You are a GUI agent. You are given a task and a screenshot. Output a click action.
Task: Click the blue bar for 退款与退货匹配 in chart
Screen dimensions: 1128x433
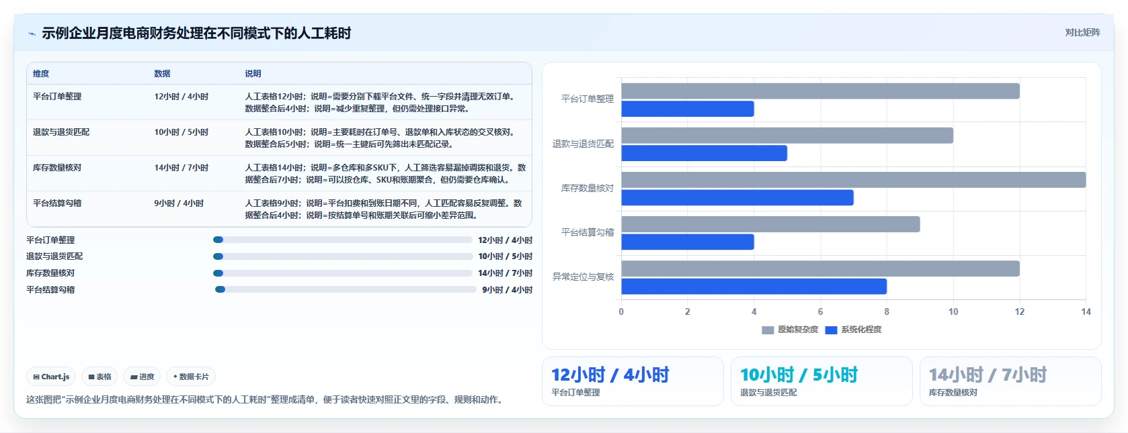[x=704, y=153]
